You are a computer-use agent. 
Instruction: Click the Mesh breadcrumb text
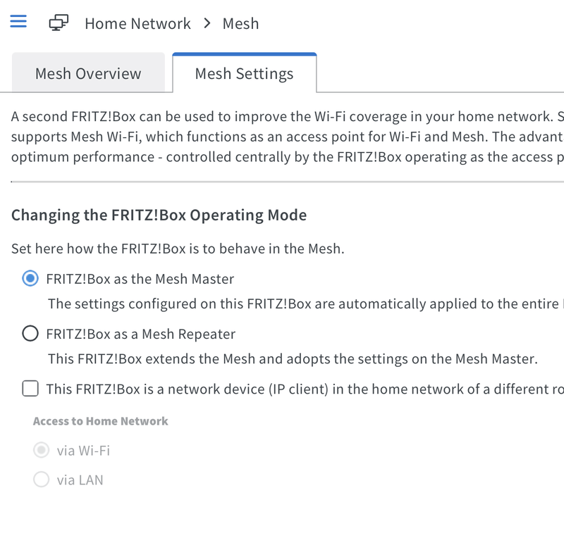tap(240, 24)
